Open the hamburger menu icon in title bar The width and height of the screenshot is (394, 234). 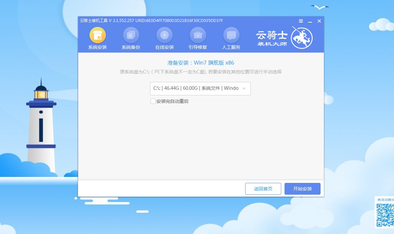(x=301, y=21)
